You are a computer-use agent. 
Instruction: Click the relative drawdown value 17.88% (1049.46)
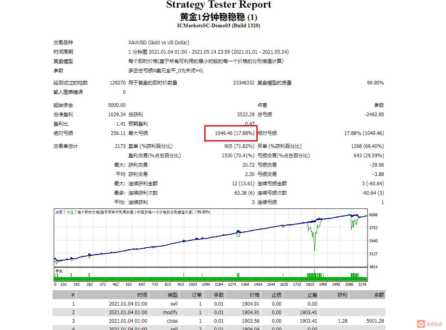(364, 133)
